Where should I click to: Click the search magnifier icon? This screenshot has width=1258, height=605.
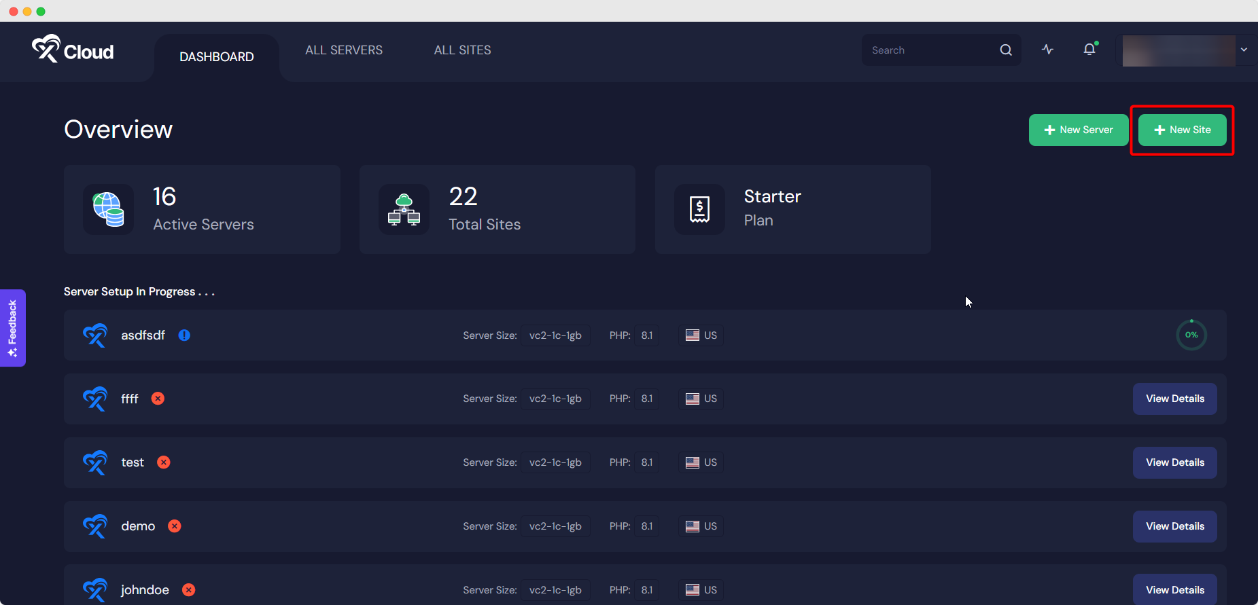1006,50
